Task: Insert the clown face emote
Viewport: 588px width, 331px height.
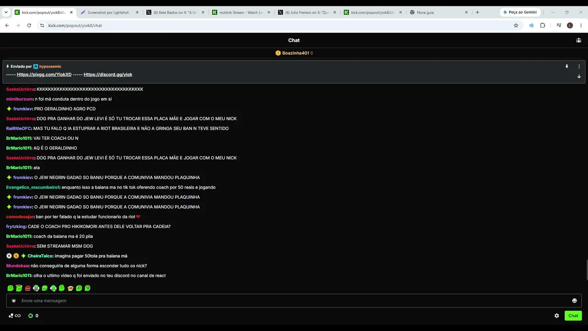Action: 36,288
